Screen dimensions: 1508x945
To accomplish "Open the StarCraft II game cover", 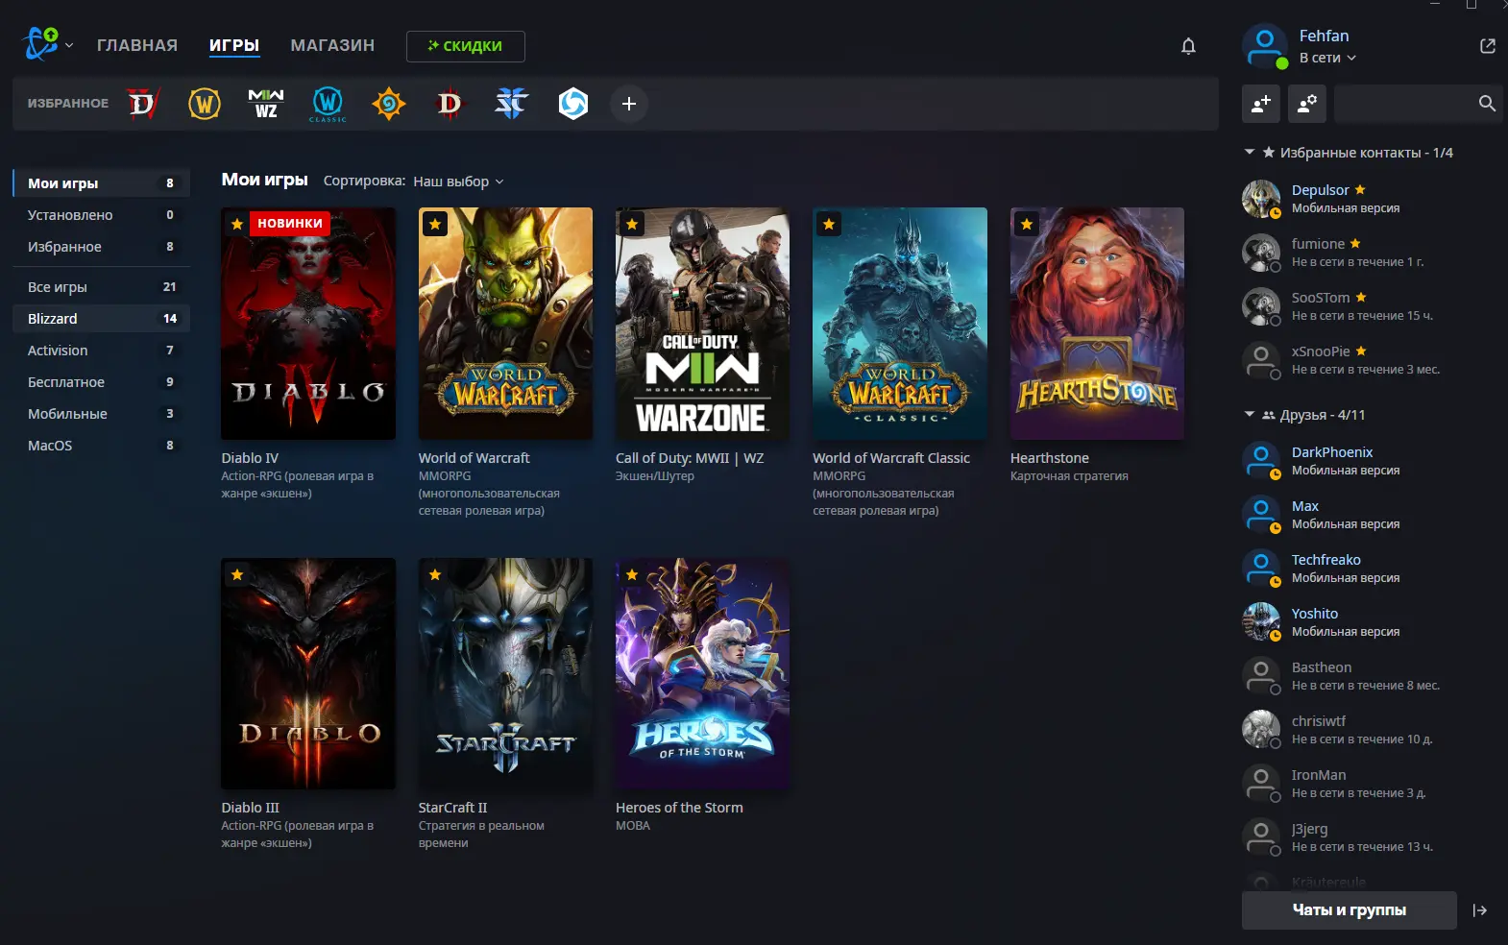I will pos(505,673).
